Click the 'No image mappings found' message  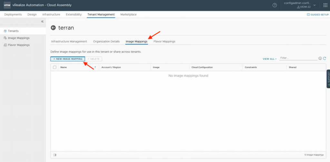188,75
